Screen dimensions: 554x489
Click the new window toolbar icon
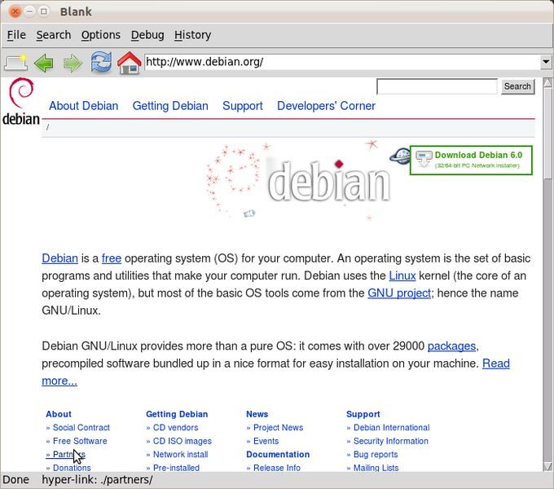(16, 63)
